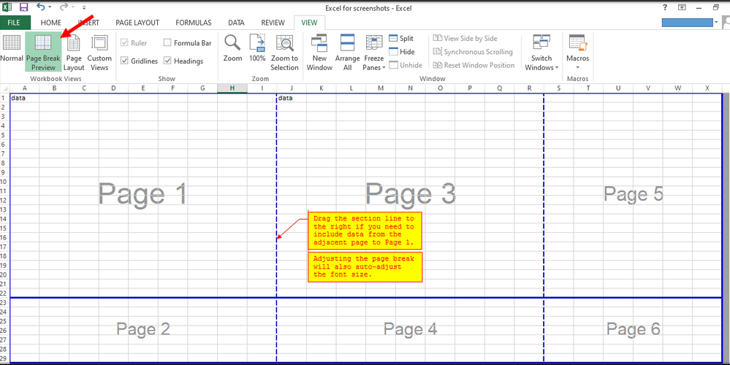This screenshot has height=365, width=730.
Task: Select column X header
Action: point(707,88)
